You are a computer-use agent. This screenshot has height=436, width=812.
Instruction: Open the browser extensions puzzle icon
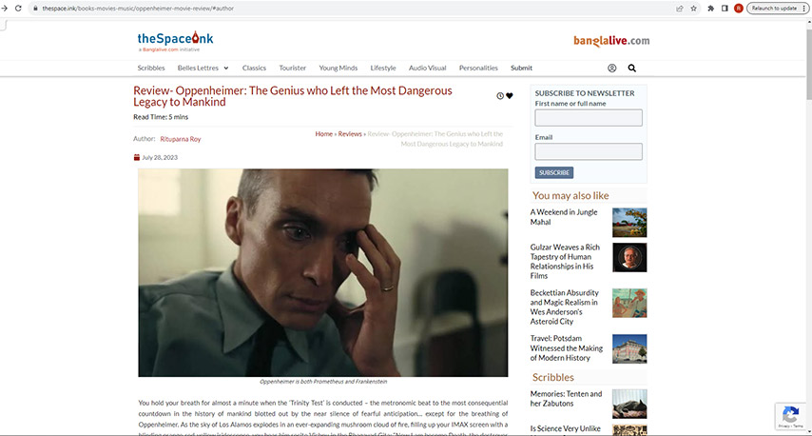click(x=710, y=9)
